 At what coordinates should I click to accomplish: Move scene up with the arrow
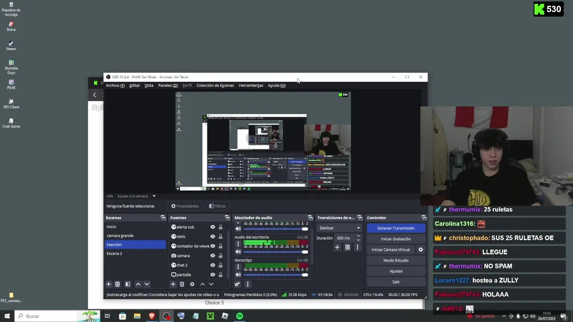click(138, 284)
